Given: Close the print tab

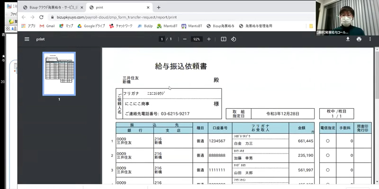Looking at the screenshot, I should point(148,8).
